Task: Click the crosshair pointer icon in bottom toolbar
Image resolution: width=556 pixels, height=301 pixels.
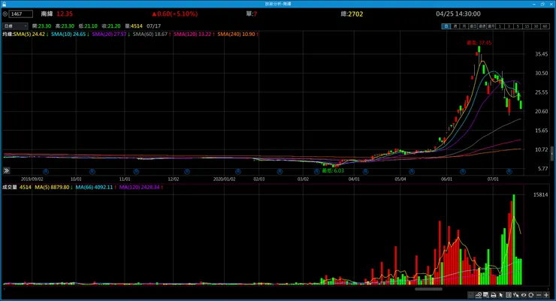Action: (516, 295)
